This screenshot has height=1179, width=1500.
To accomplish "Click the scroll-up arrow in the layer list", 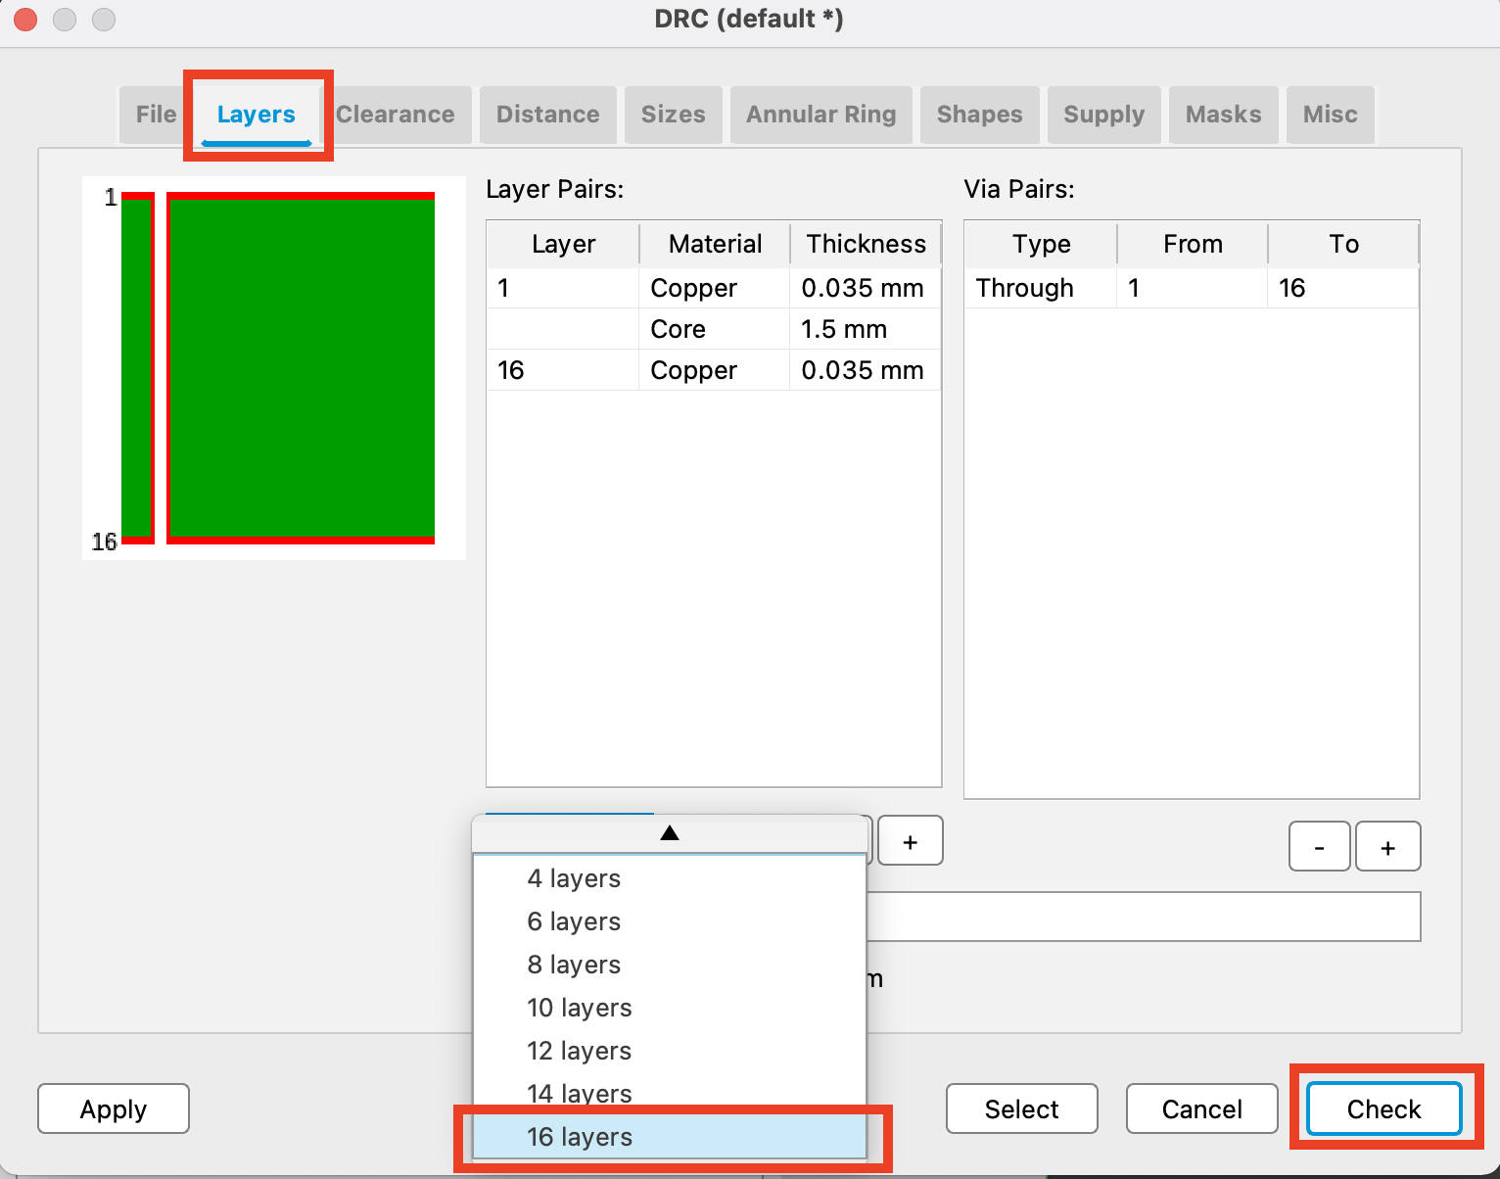I will (x=670, y=832).
